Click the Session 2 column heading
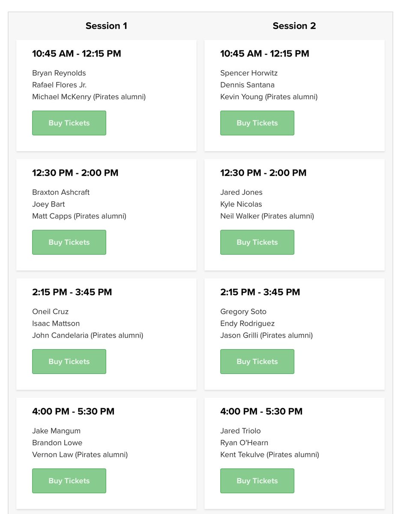The image size is (401, 514). coord(294,26)
